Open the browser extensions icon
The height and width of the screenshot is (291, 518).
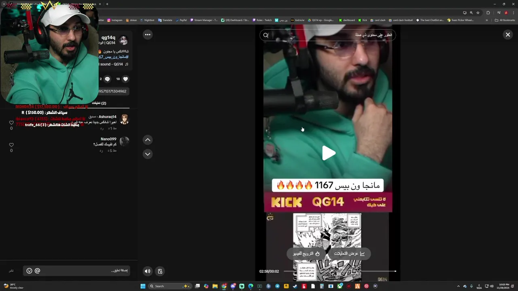pos(488,13)
